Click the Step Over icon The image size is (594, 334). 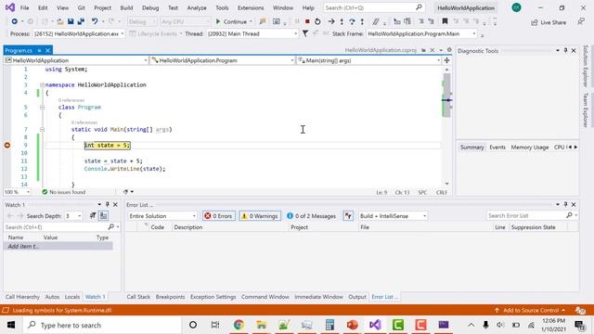click(x=352, y=21)
